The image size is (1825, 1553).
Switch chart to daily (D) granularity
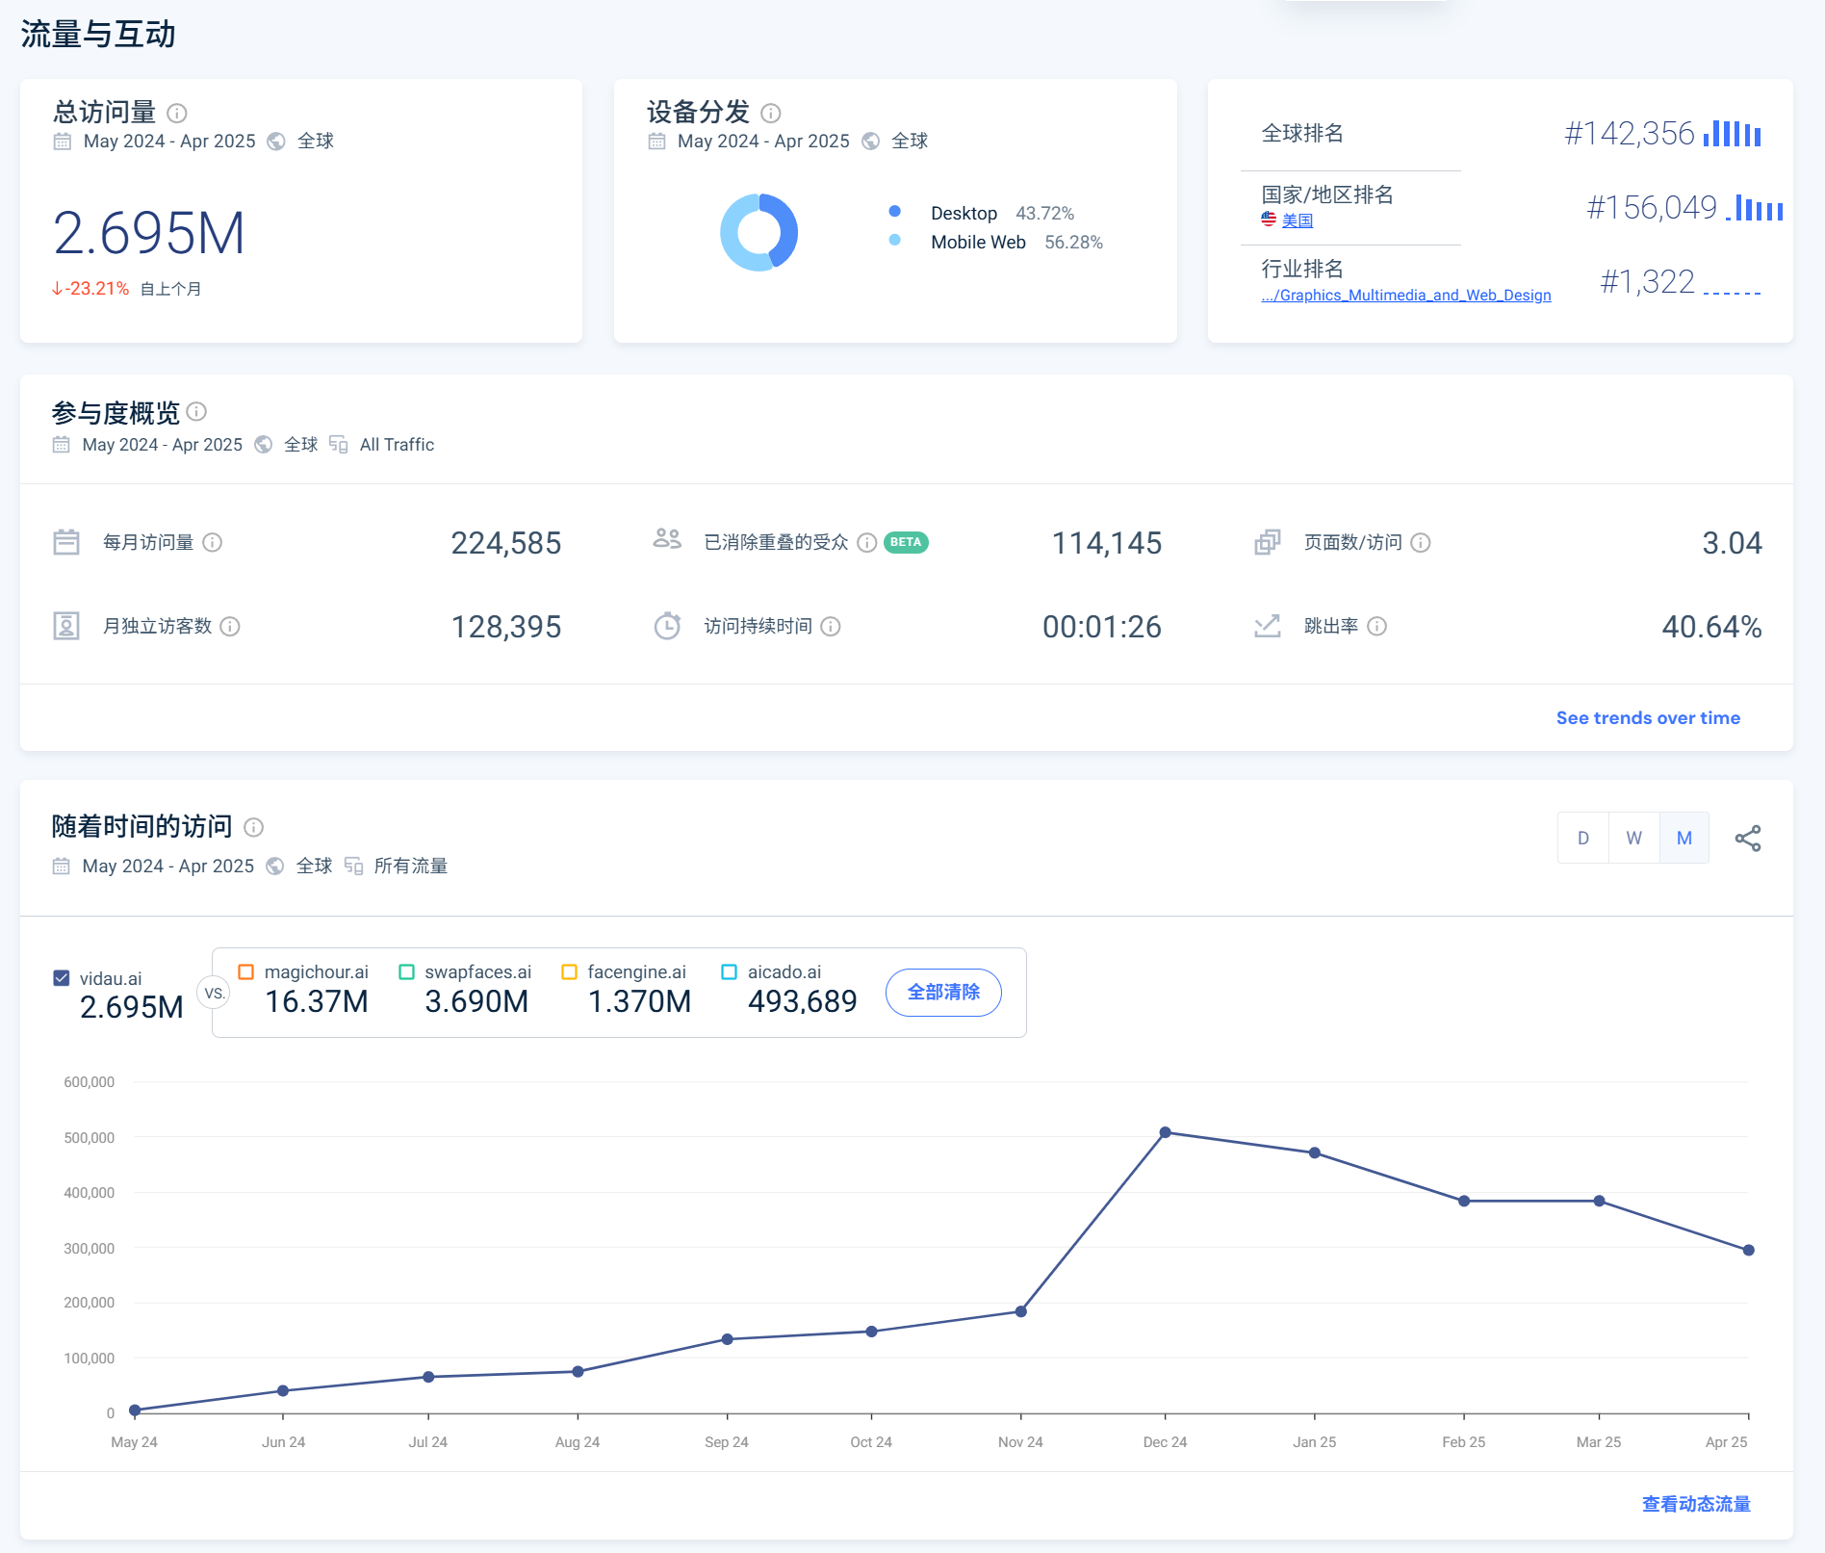1583,839
